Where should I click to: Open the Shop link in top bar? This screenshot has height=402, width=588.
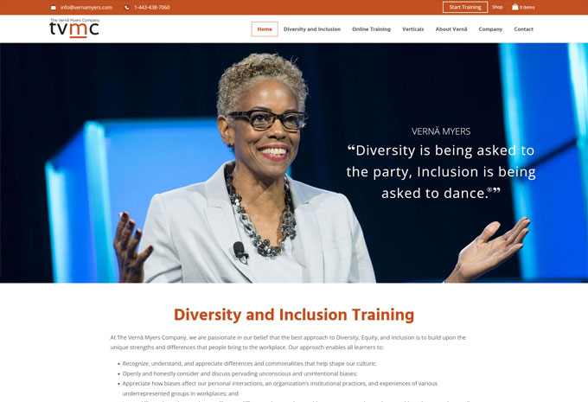(x=497, y=7)
